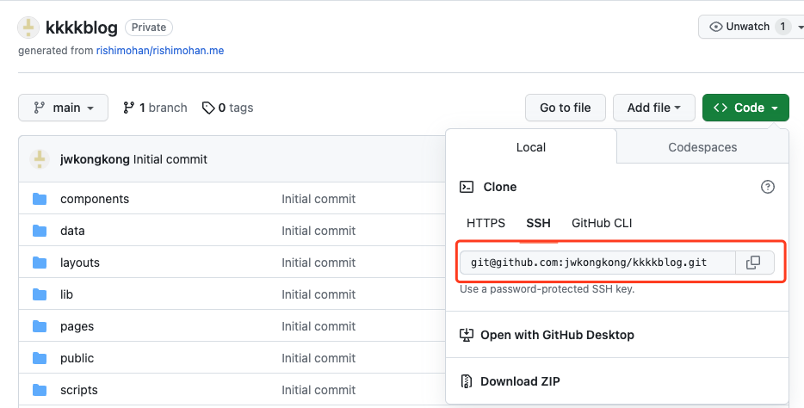Click the jwkongkong avatar in commit row
The height and width of the screenshot is (408, 804).
(40, 159)
